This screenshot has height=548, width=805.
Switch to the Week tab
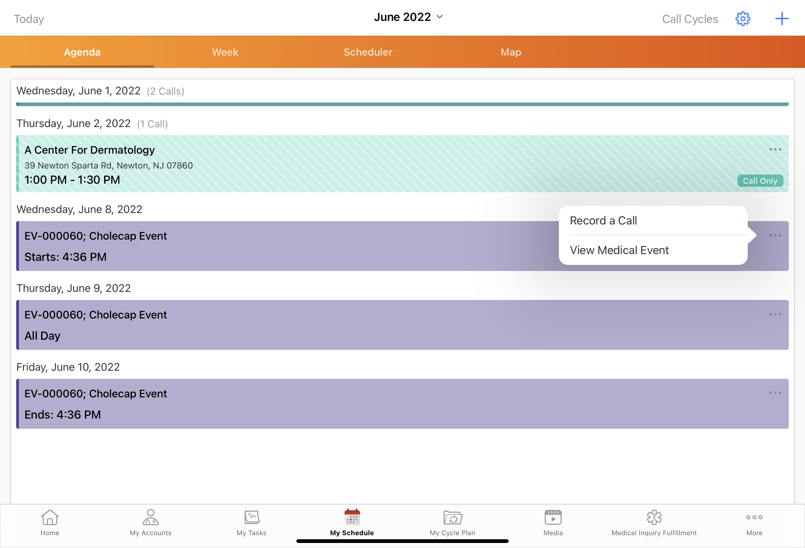225,52
